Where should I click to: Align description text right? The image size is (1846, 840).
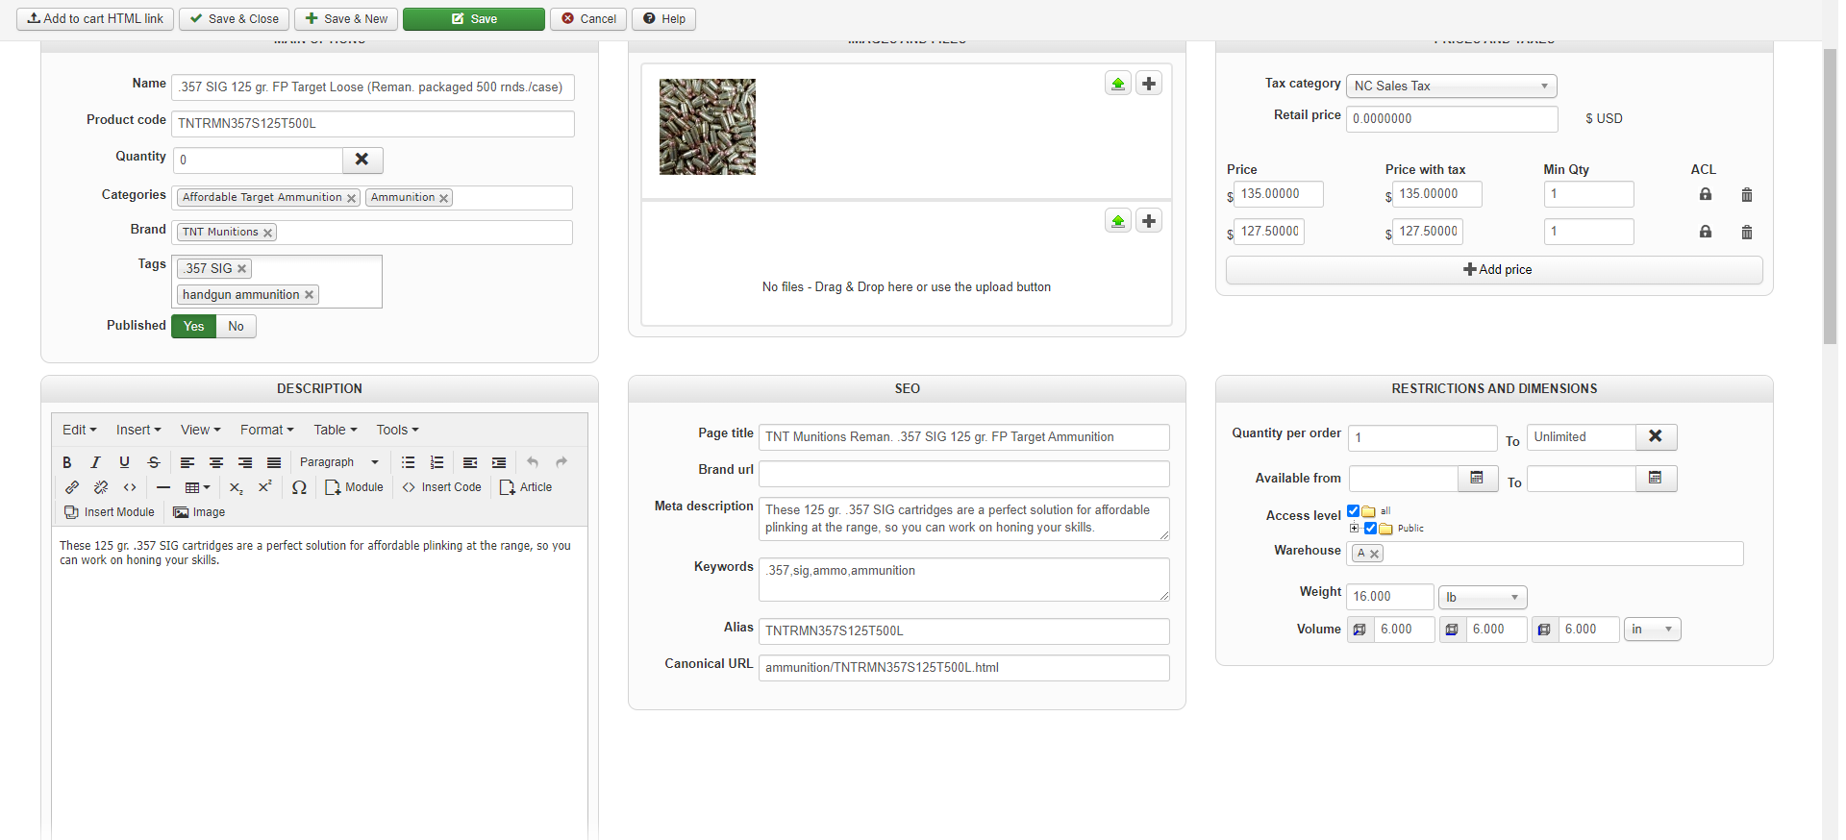point(245,462)
